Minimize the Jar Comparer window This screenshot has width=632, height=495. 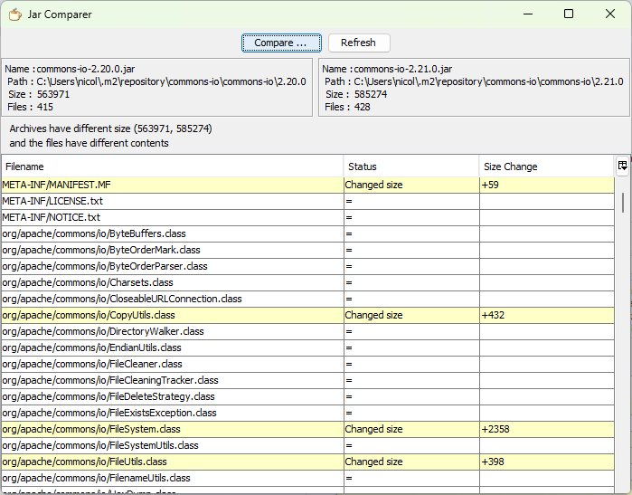(527, 14)
